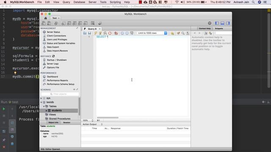The image size is (271, 152).
Task: Select the Query 8 tab
Action: (x=92, y=29)
